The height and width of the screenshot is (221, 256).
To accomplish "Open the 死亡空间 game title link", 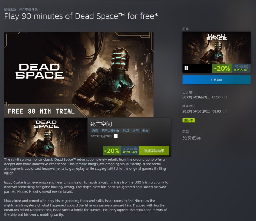I will pyautogui.click(x=101, y=124).
